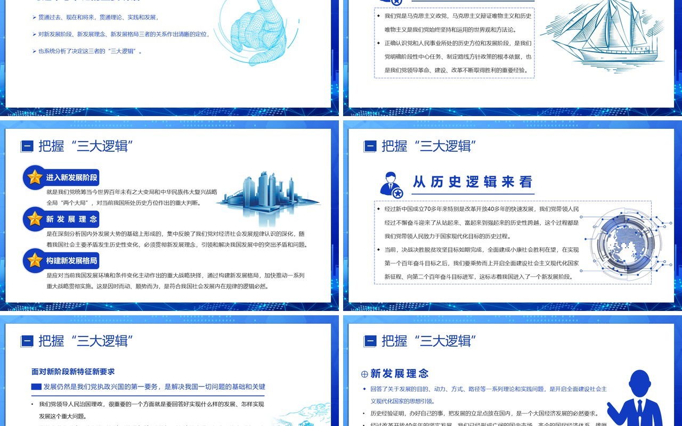The height and width of the screenshot is (426, 682).
Task: Click the 新发展理念 heading on the businessman slide
Action: pos(400,373)
